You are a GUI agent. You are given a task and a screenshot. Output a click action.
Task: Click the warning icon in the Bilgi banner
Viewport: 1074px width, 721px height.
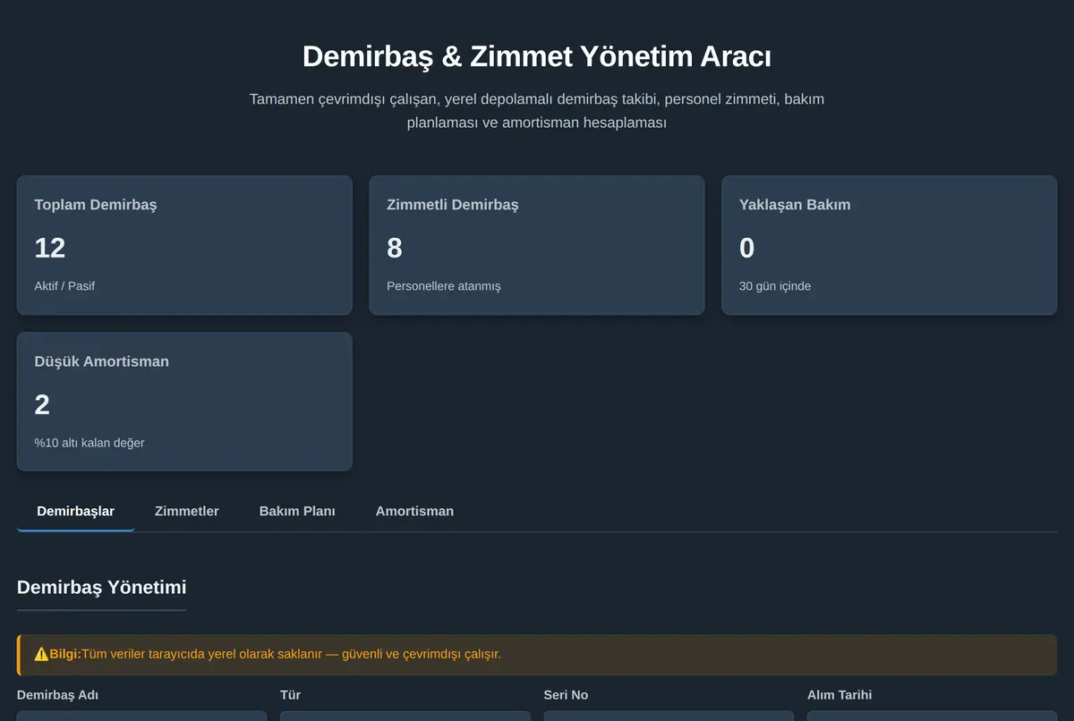(41, 654)
